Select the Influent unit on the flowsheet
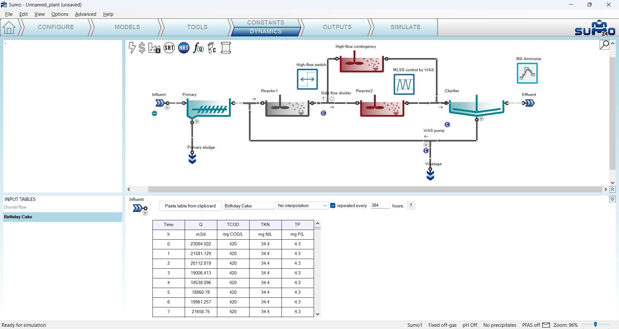The image size is (619, 329). coord(160,103)
